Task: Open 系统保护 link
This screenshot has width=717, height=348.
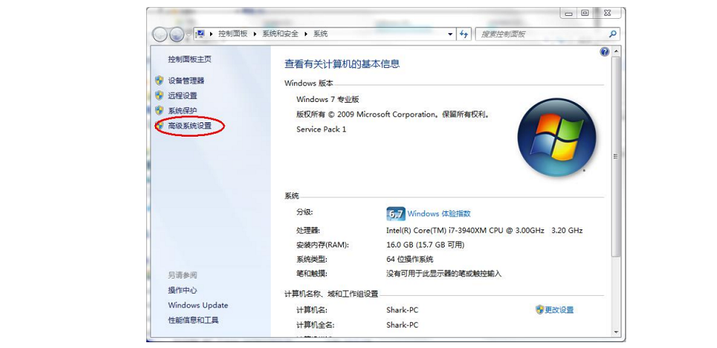Action: click(x=183, y=111)
